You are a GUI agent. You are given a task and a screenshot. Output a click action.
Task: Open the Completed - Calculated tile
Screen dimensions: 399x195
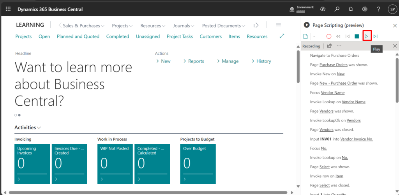(x=152, y=164)
